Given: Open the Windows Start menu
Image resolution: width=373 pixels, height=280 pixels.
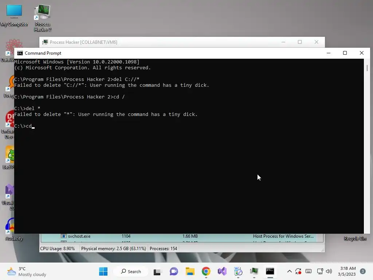Looking at the screenshot, I should 103,271.
